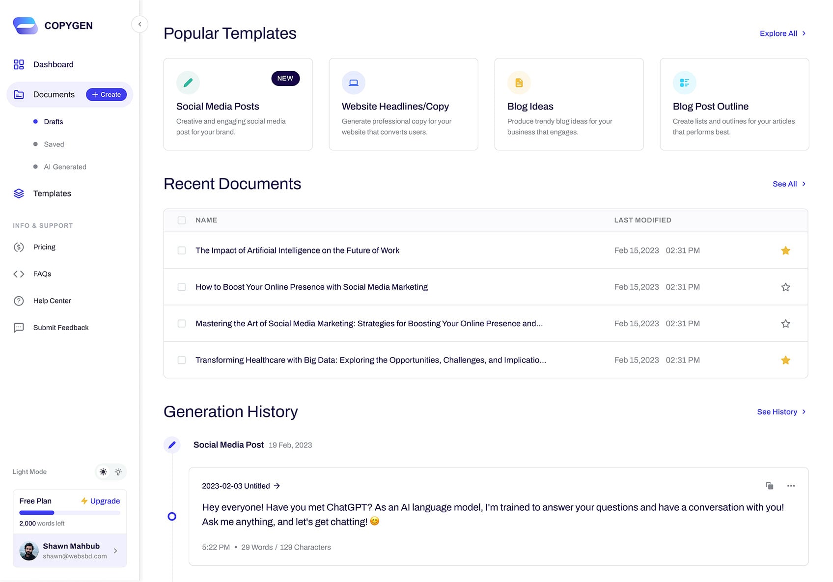Select checkbox for The Impact of Artificial Intelligence
The height and width of the screenshot is (582, 833).
click(x=182, y=250)
